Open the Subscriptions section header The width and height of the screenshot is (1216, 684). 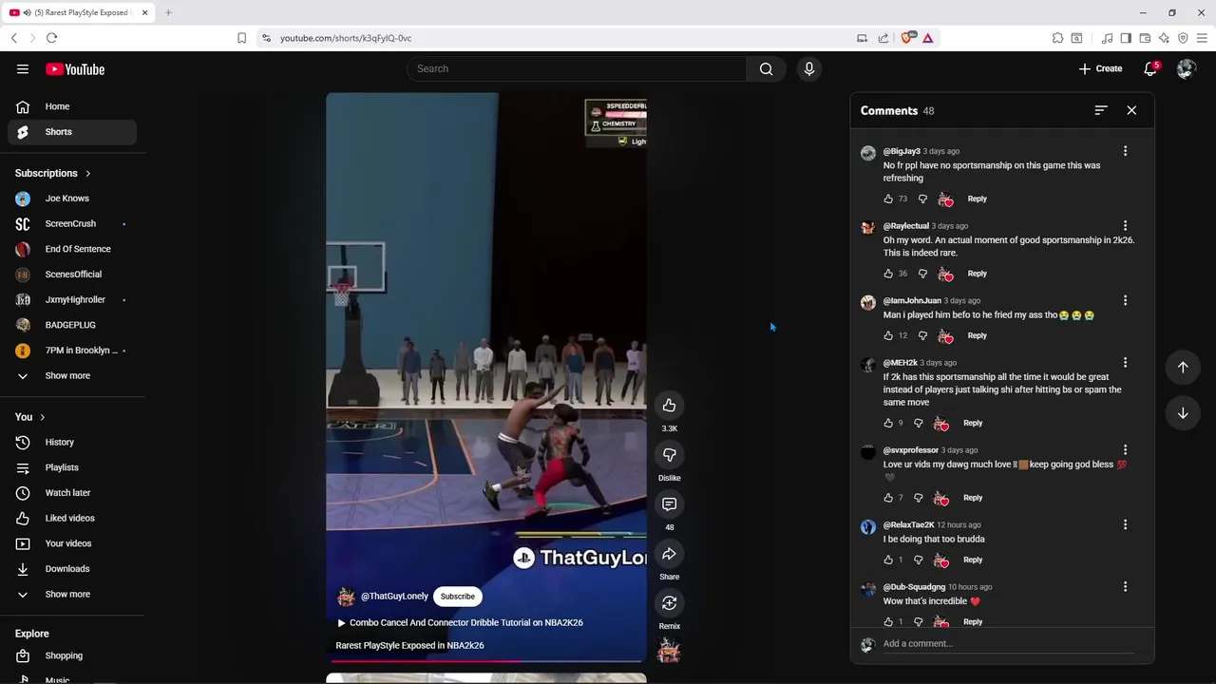53,173
